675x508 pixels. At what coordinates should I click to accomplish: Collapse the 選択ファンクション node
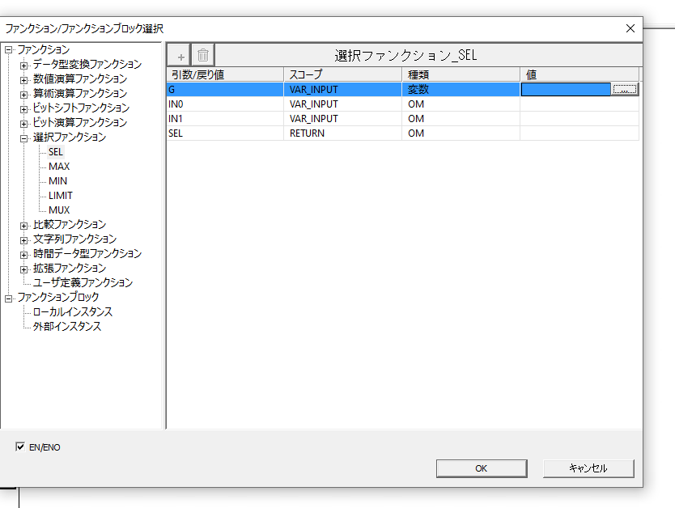(x=24, y=138)
